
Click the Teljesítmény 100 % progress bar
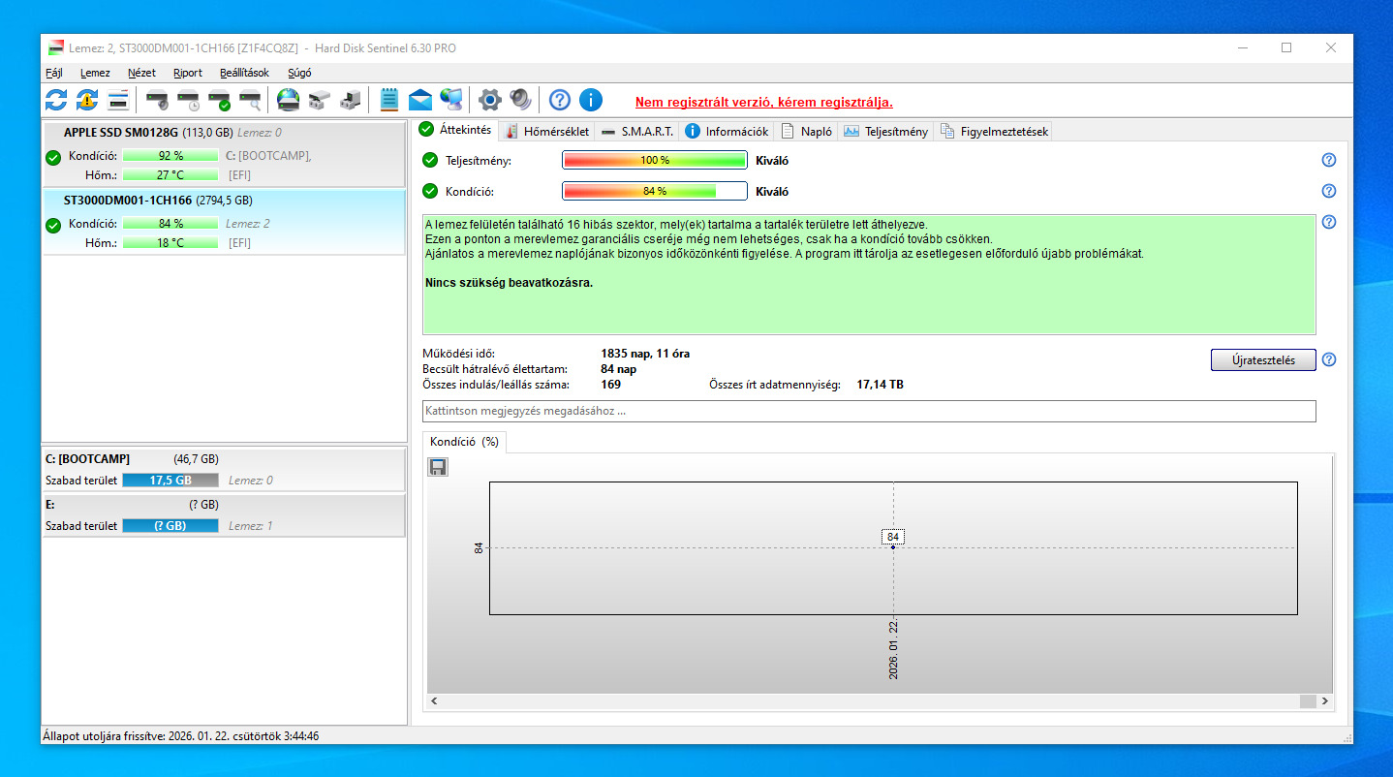(x=655, y=161)
